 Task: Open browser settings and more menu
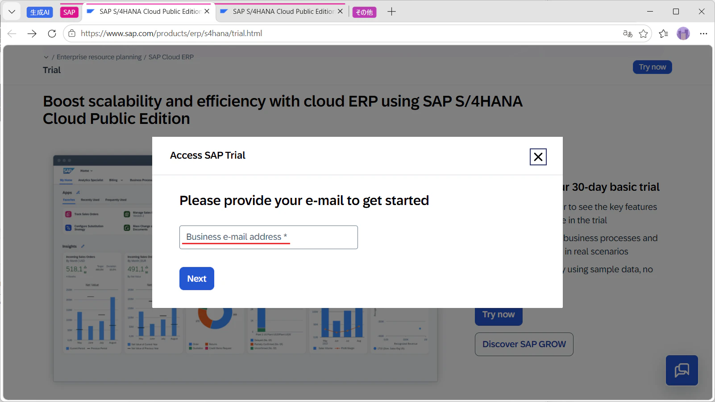click(703, 33)
